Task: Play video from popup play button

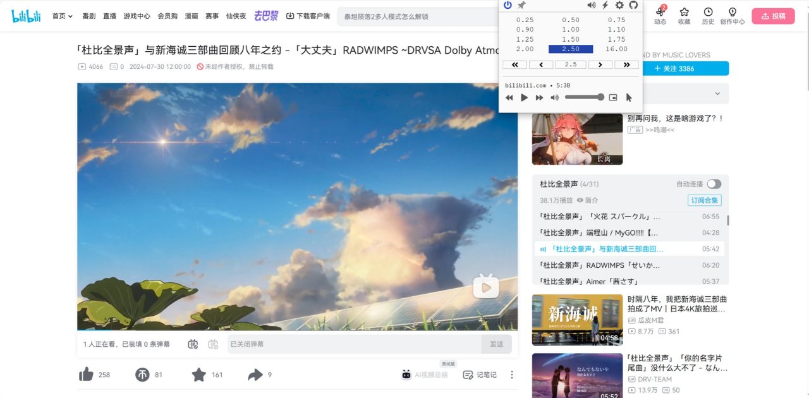Action: [x=524, y=97]
